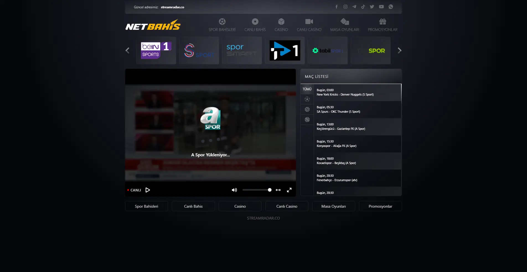527x272 pixels.
Task: Select the beIN Sports 1 channel thumbnail
Action: coord(156,51)
